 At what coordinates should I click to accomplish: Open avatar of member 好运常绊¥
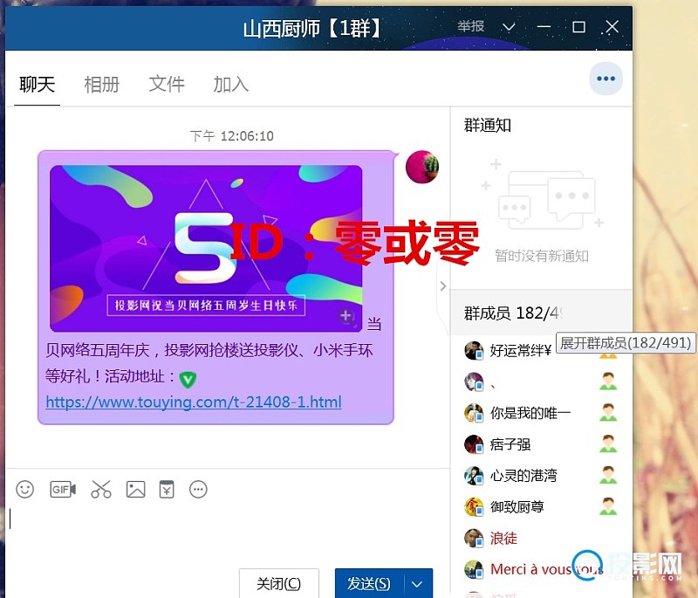click(474, 350)
